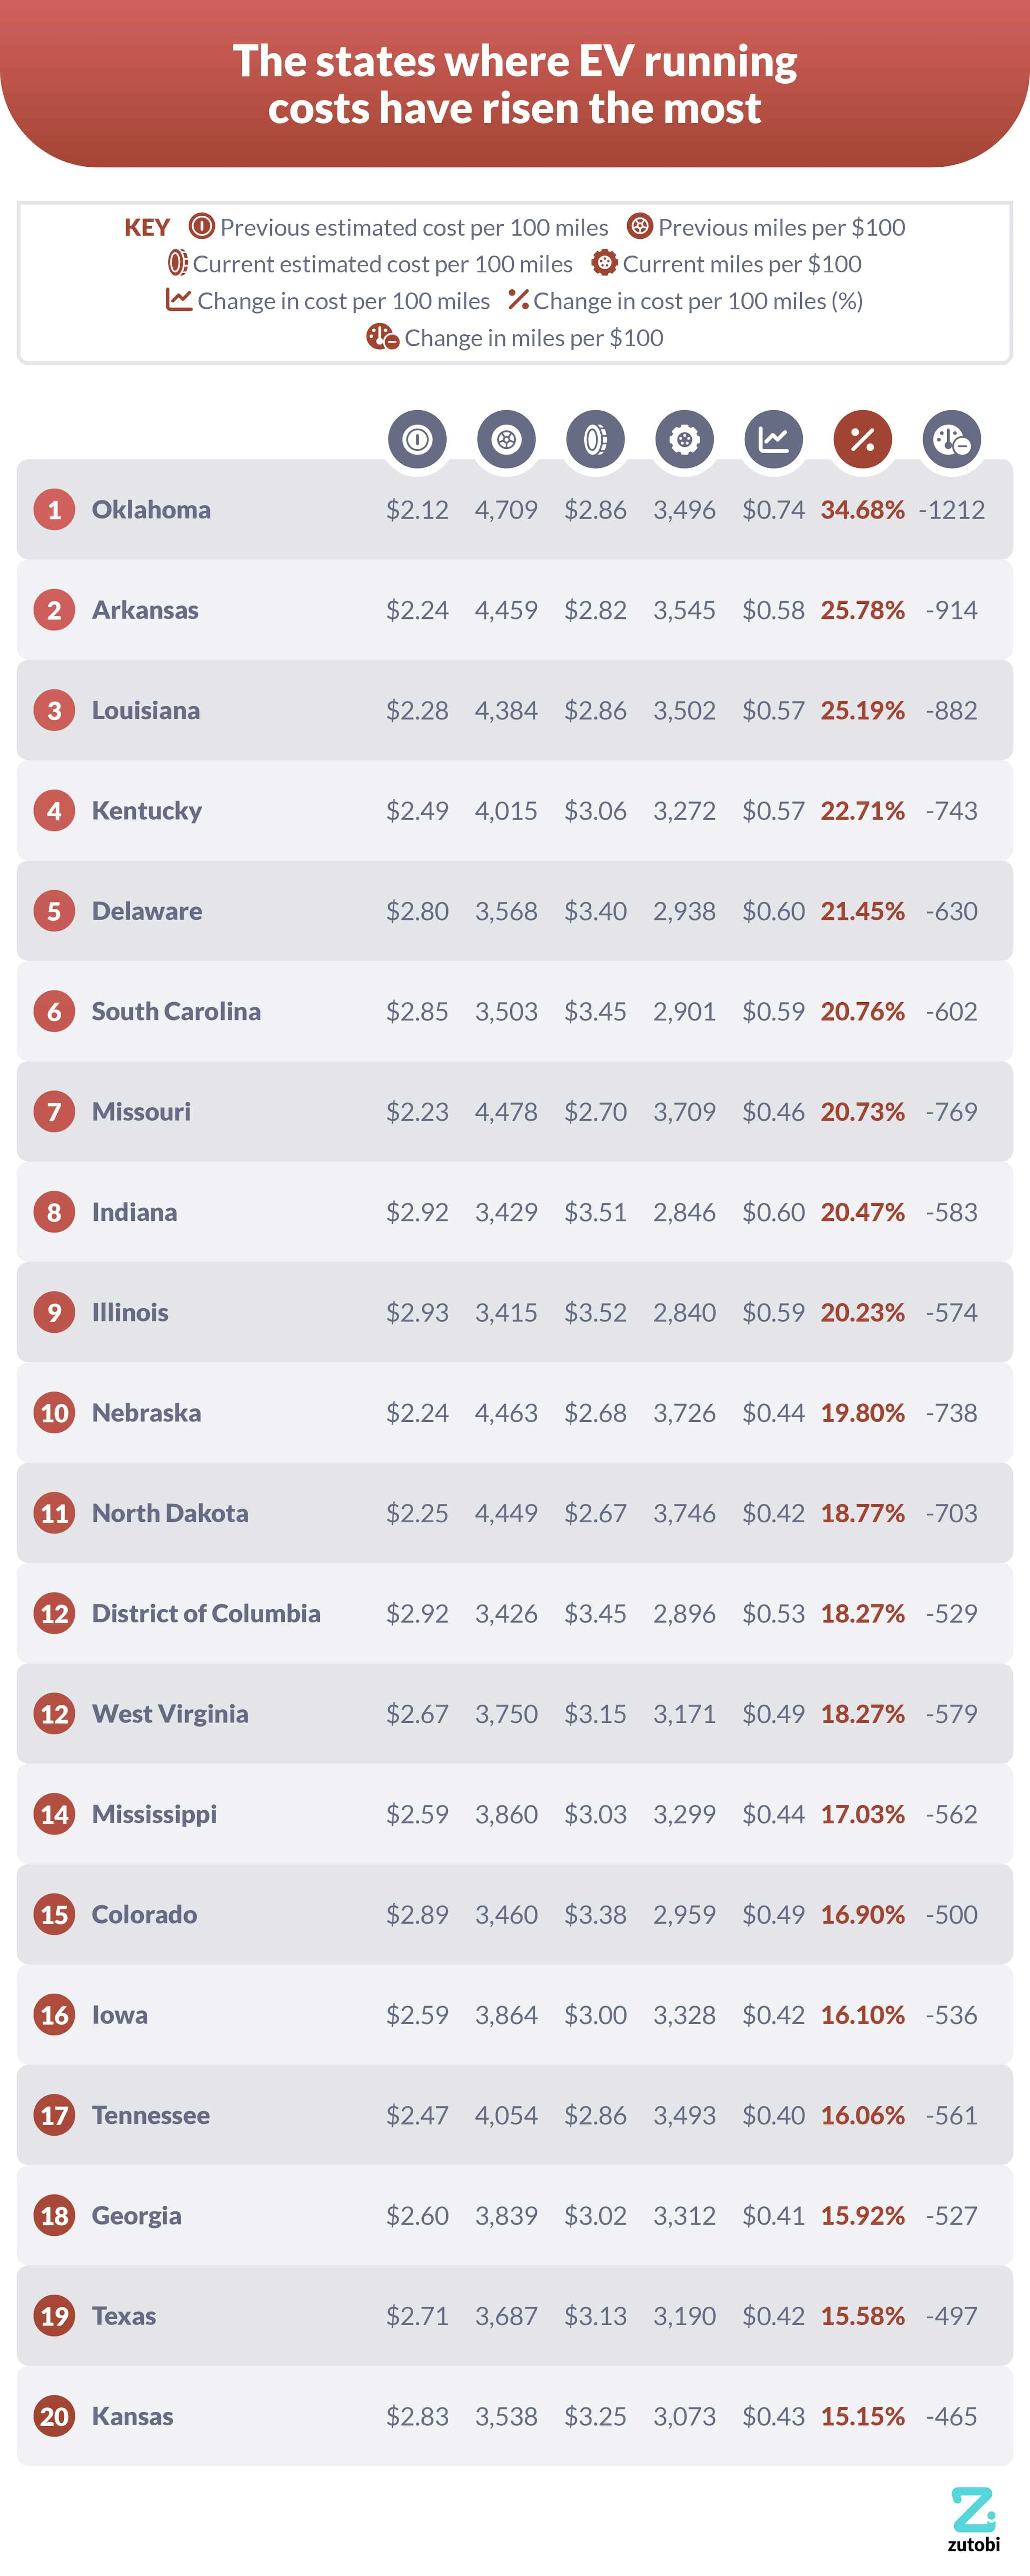Click the percent icon in the key legend
The height and width of the screenshot is (2576, 1030).
[x=518, y=299]
